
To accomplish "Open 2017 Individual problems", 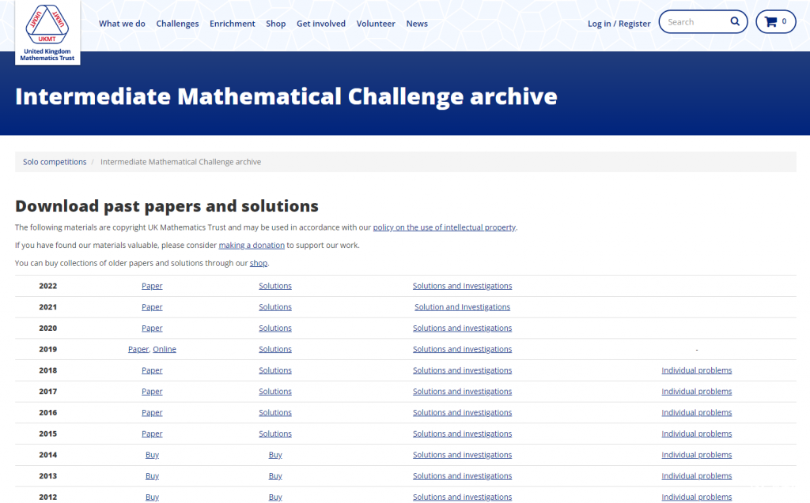I will pyautogui.click(x=696, y=392).
